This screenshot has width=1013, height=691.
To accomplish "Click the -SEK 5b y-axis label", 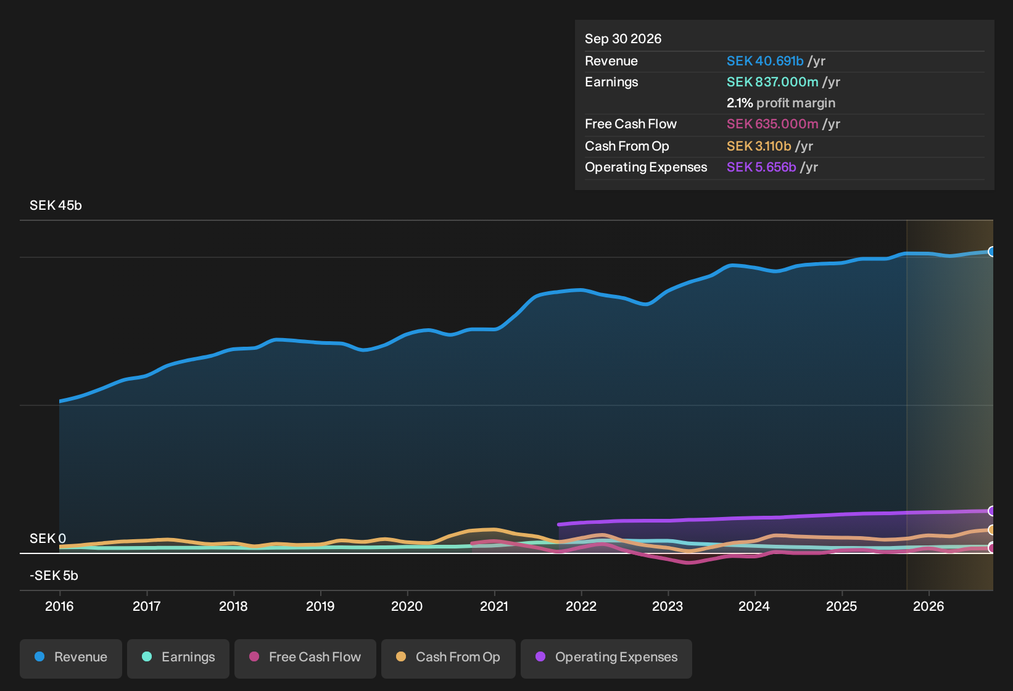I will point(54,576).
